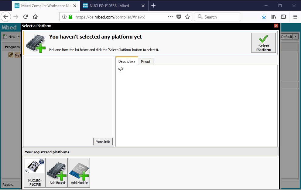The image size is (301, 190).
Task: Open the browser library icon
Action: (x=274, y=17)
